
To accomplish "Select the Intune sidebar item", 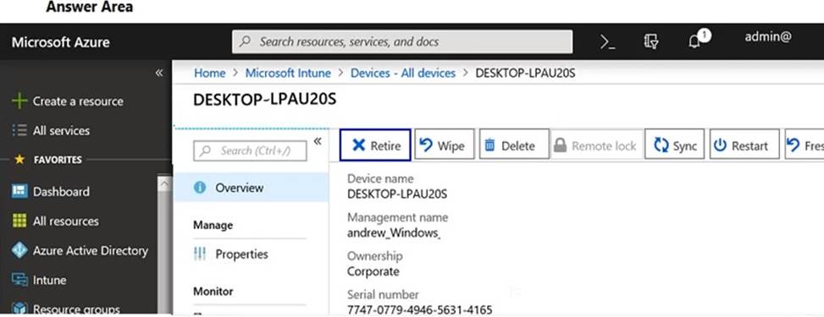I will pos(39,281).
